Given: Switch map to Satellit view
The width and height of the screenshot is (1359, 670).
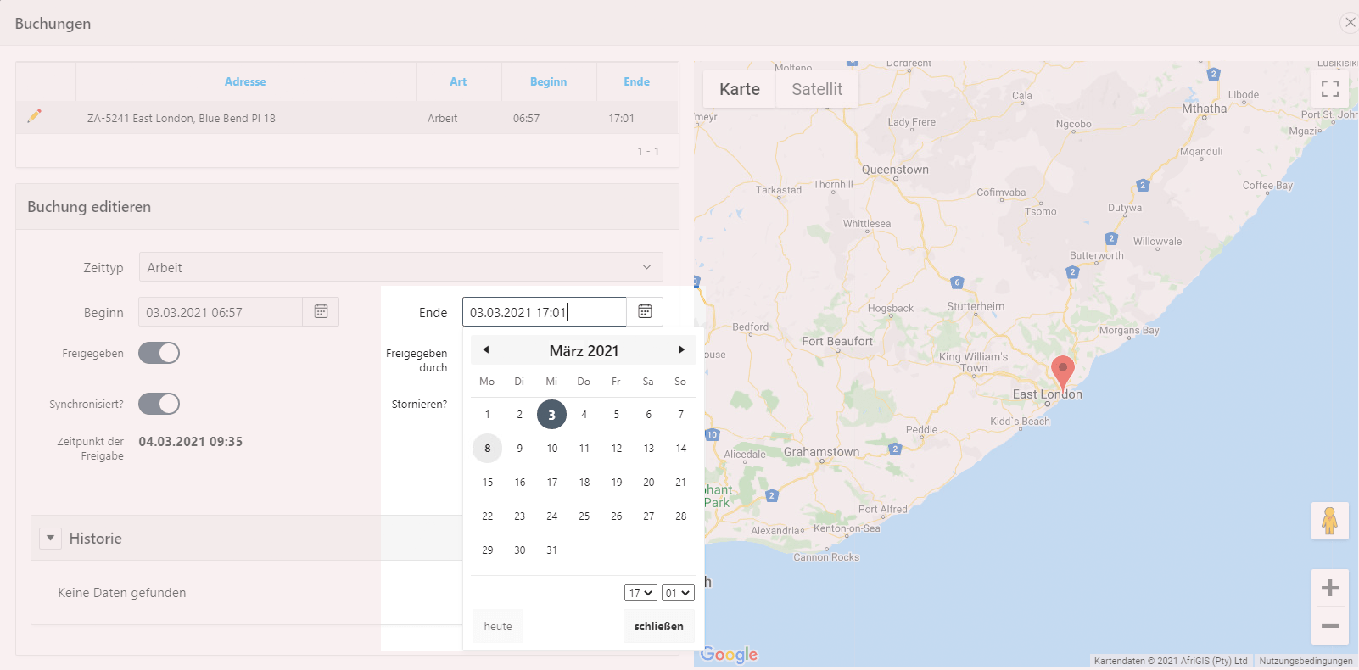Looking at the screenshot, I should (x=816, y=89).
